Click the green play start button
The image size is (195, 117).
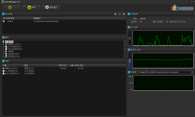click(x=12, y=8)
